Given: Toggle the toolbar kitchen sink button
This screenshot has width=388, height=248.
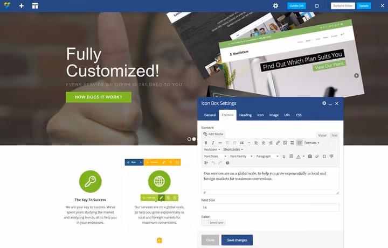Looking at the screenshot, I should click(x=300, y=143).
